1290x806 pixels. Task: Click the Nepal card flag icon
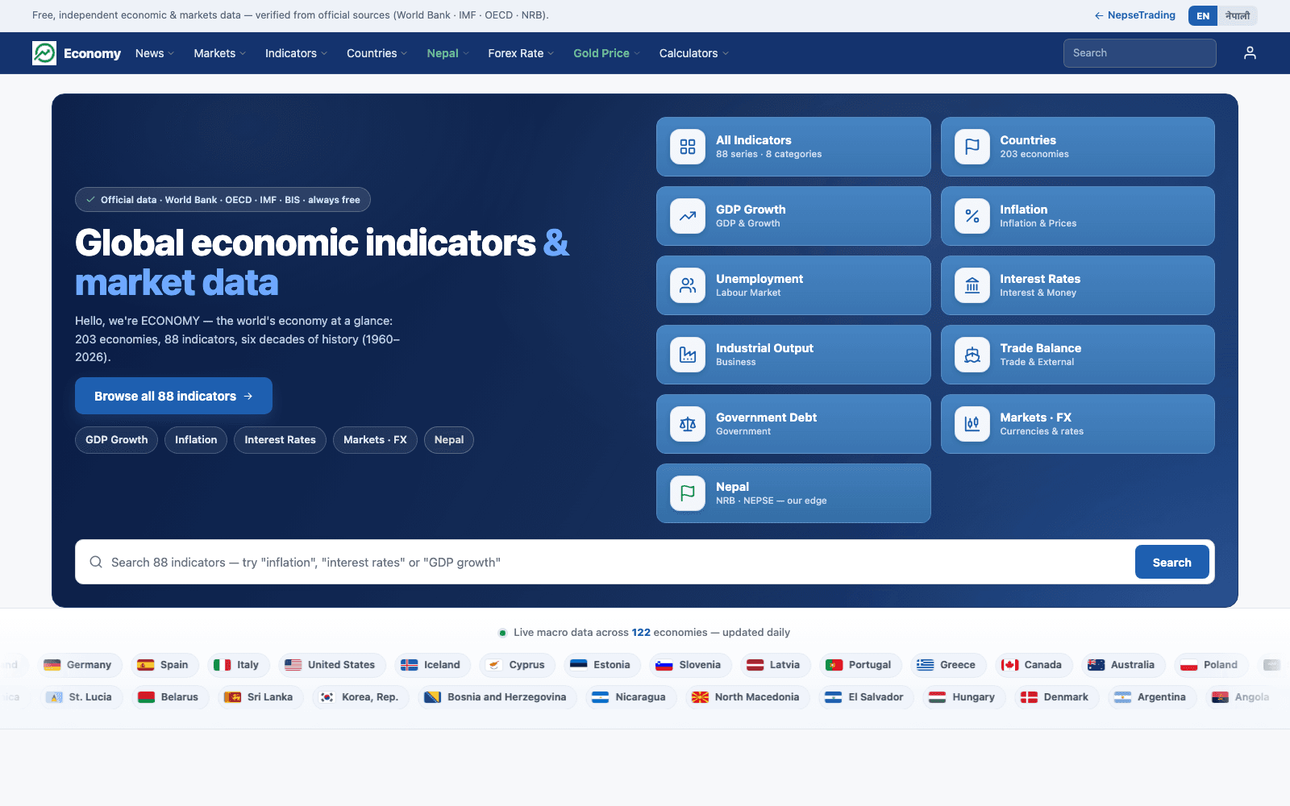[x=688, y=493]
